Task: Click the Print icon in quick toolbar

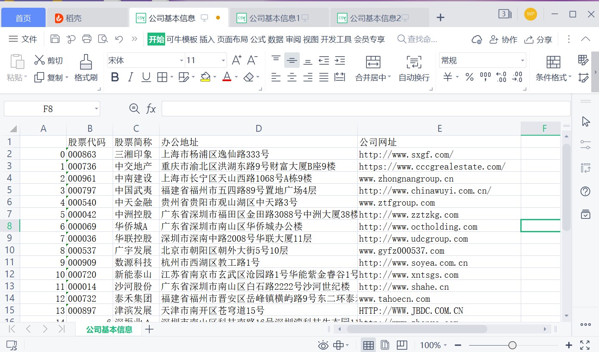Action: [x=87, y=39]
